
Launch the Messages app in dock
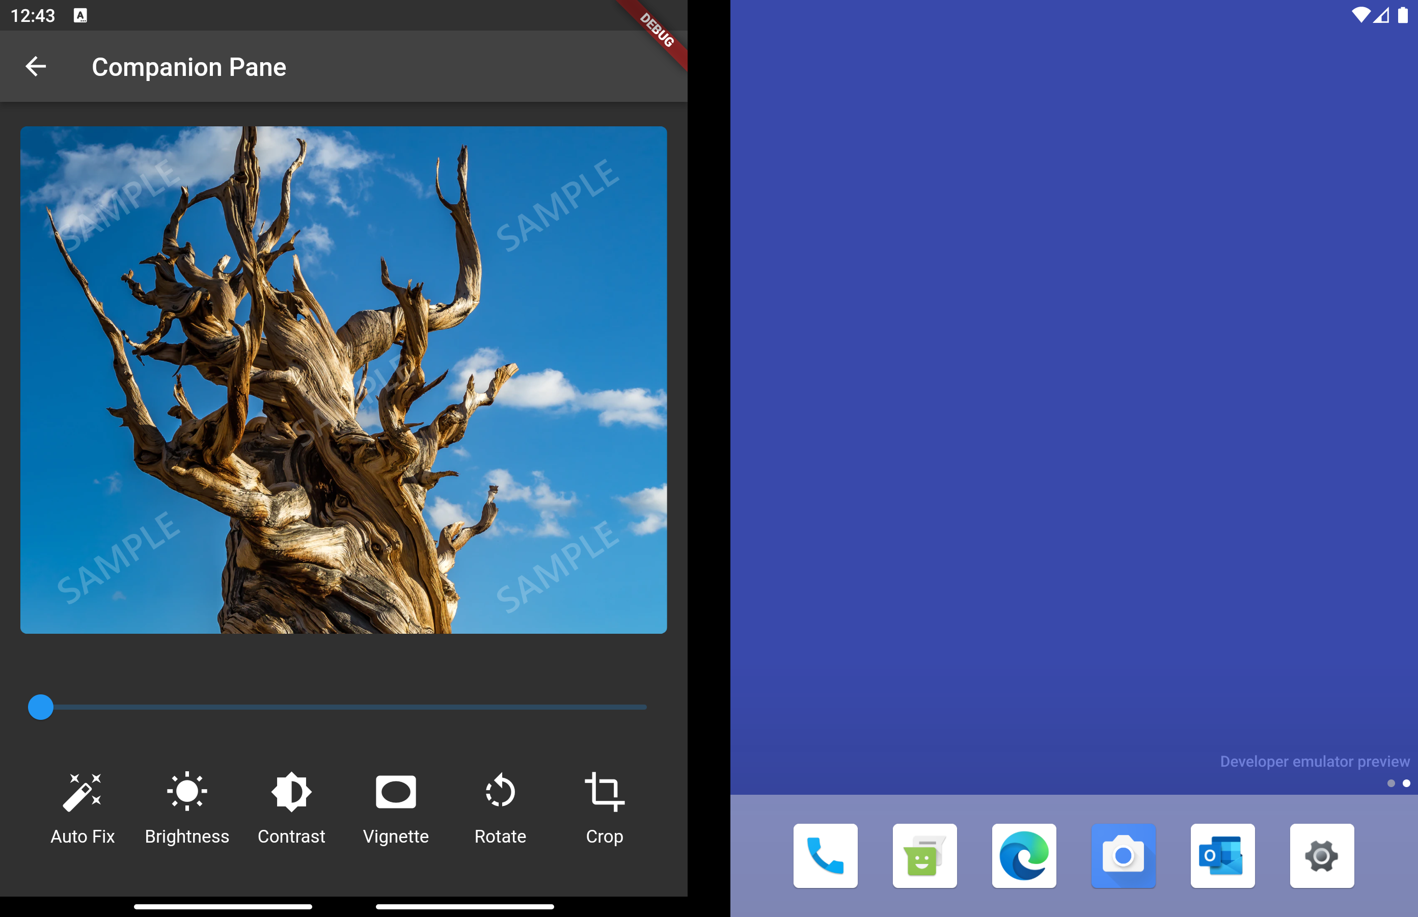click(924, 856)
